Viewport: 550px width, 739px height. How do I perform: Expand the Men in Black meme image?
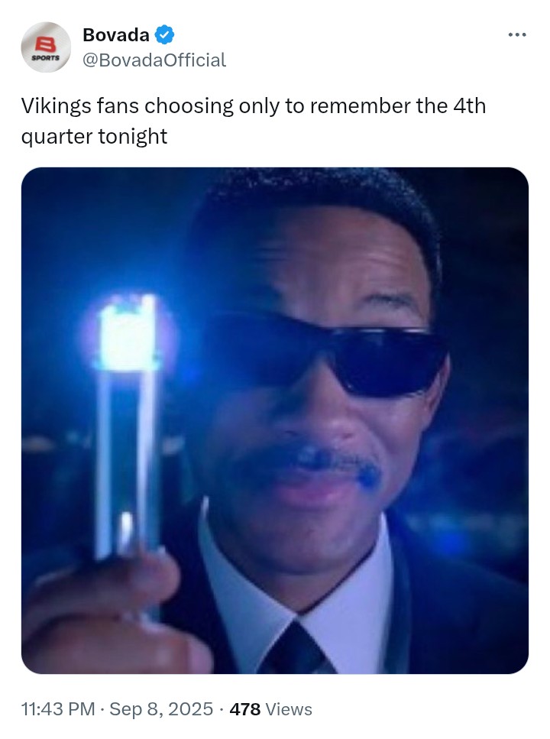(x=275, y=420)
